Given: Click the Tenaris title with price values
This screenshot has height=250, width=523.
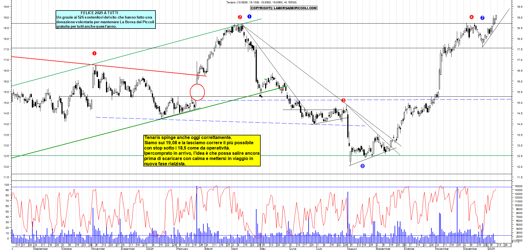Looking at the screenshot, I should (261, 2).
